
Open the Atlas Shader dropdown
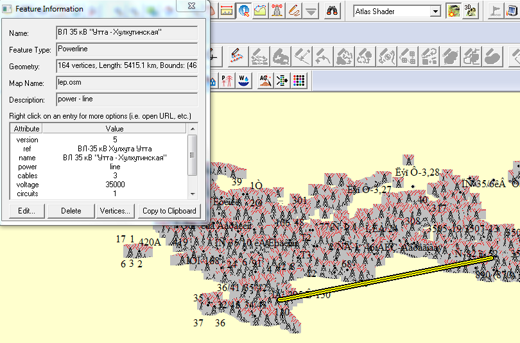435,11
